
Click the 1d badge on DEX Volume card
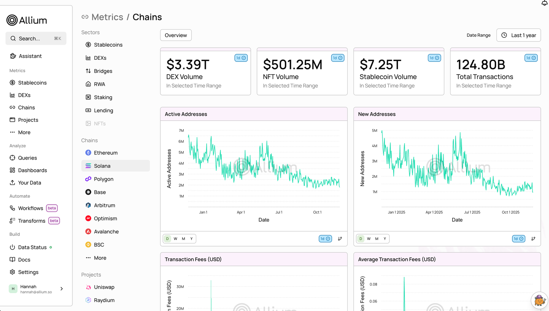[241, 58]
